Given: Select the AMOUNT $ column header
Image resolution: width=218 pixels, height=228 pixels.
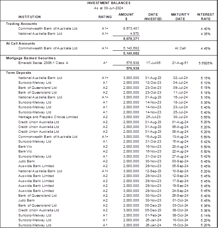Looking at the screenshot, I should coord(126,17).
